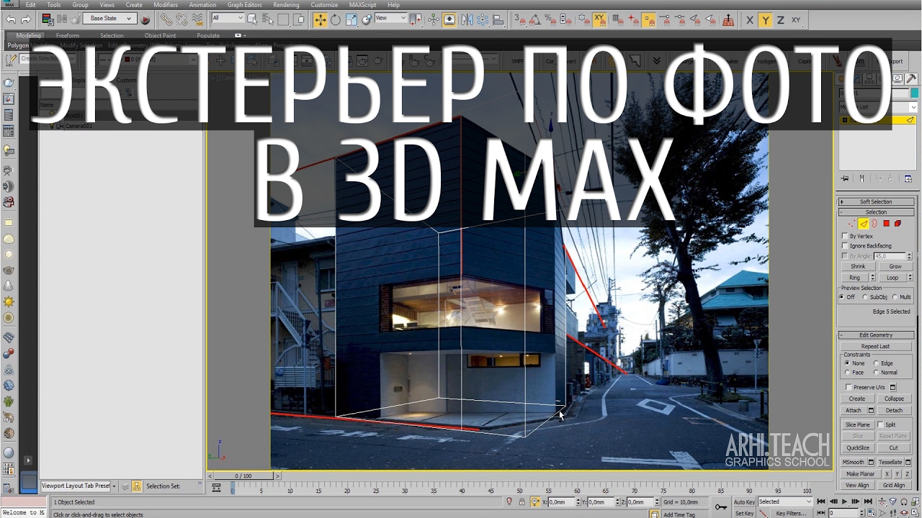This screenshot has height=518, width=922.
Task: Select Vertex sub-object level icon
Action: tap(852, 224)
